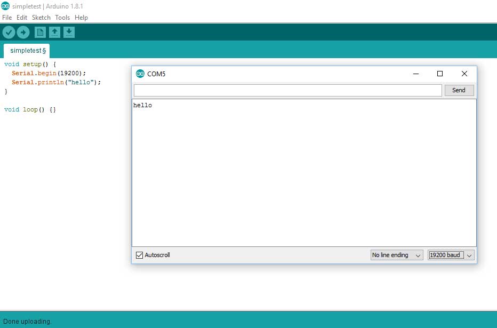
Task: Select the simpletest sketch tab
Action: 27,51
